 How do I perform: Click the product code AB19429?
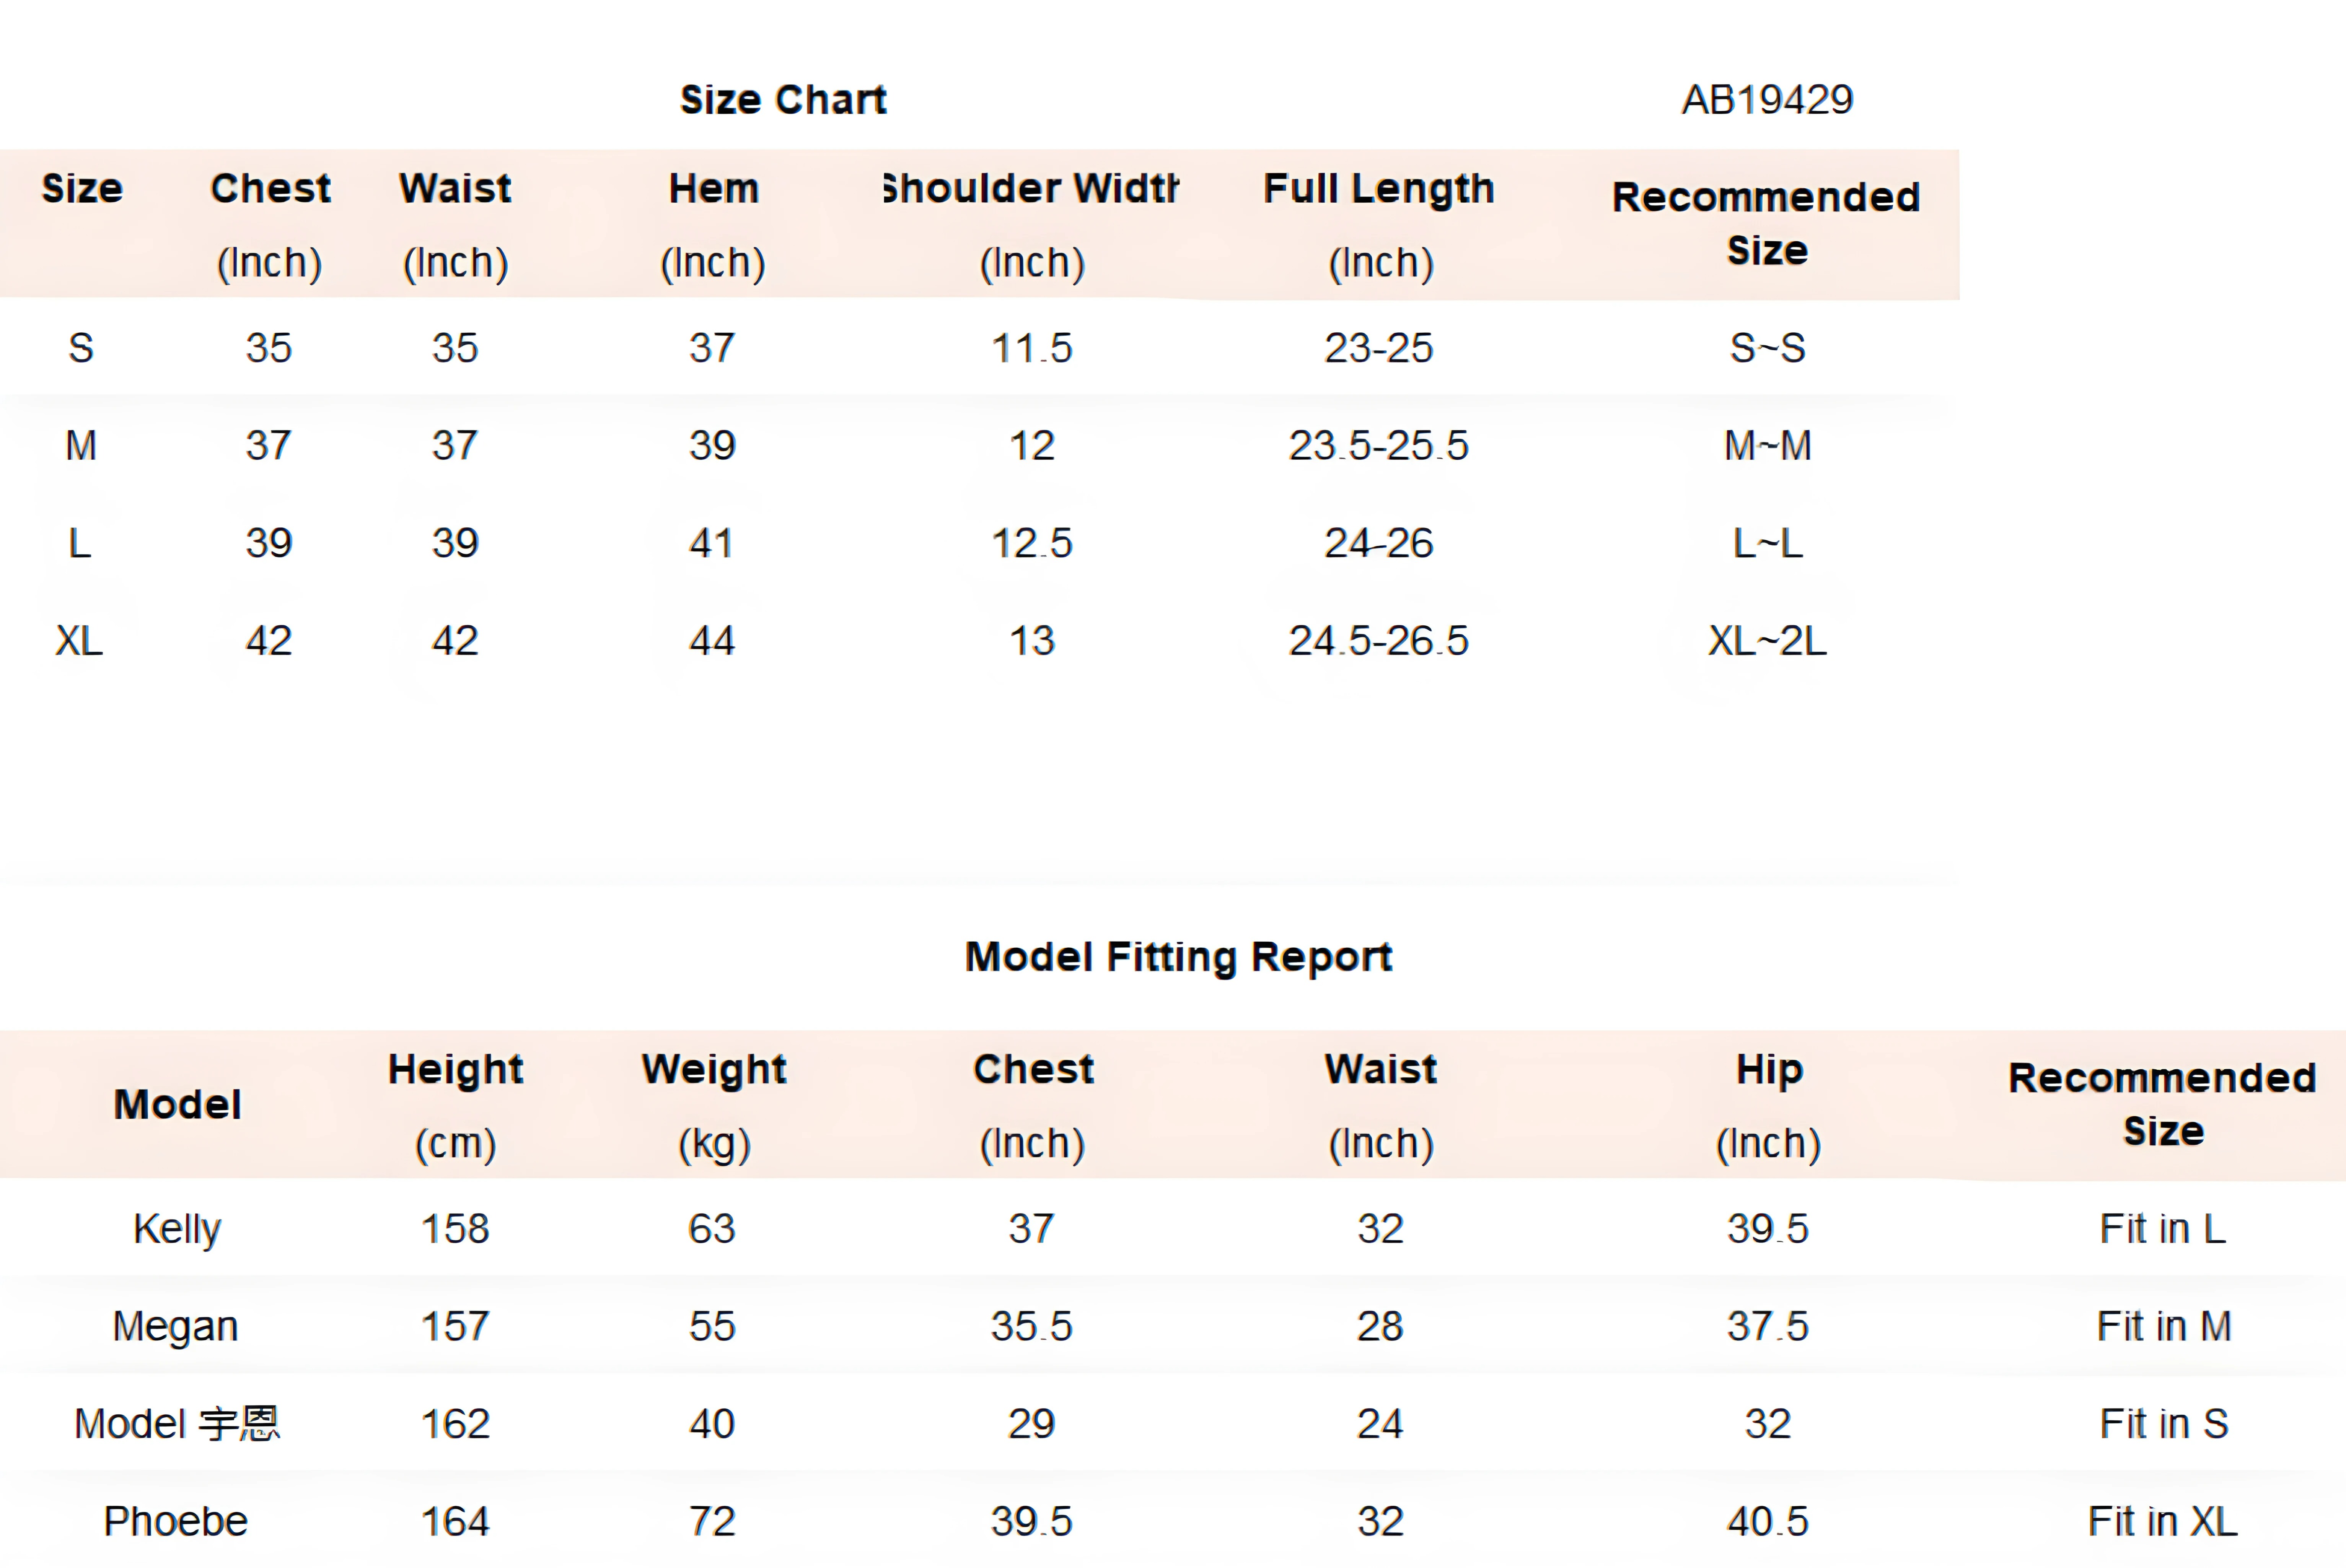click(x=1767, y=100)
